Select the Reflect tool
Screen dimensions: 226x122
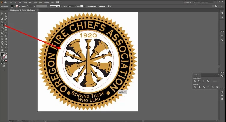(x=2, y=30)
